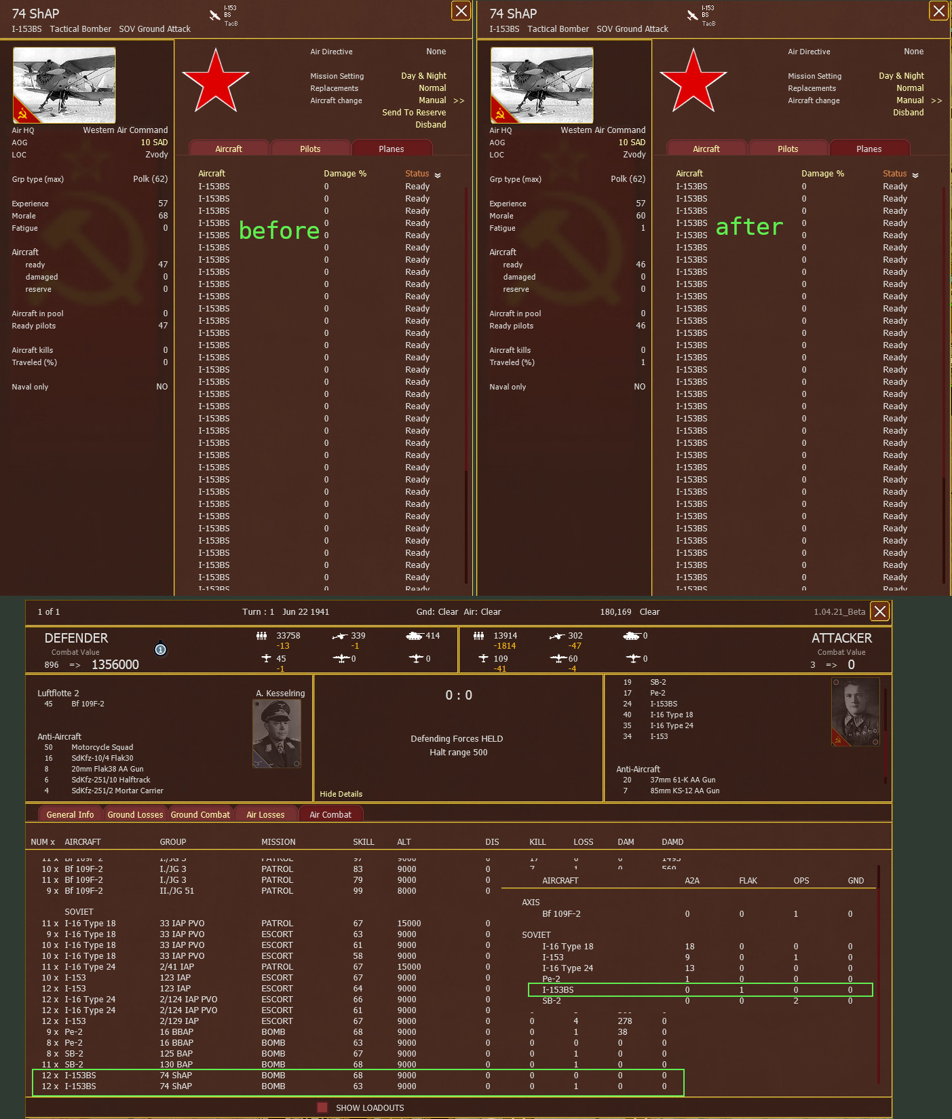This screenshot has height=1119, width=952.
Task: Click attacker bomber icon beside 60
Action: [558, 658]
